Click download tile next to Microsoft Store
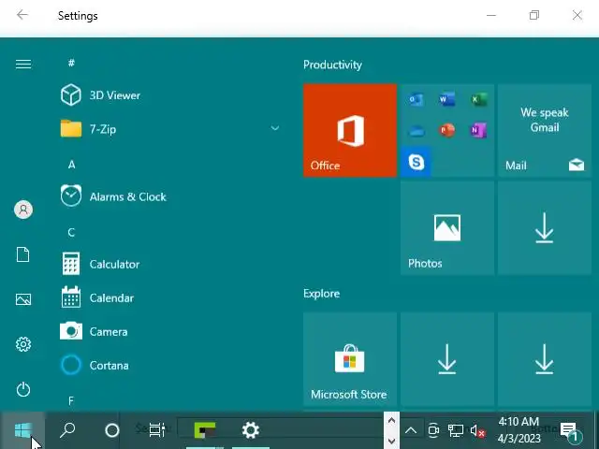 coord(447,359)
